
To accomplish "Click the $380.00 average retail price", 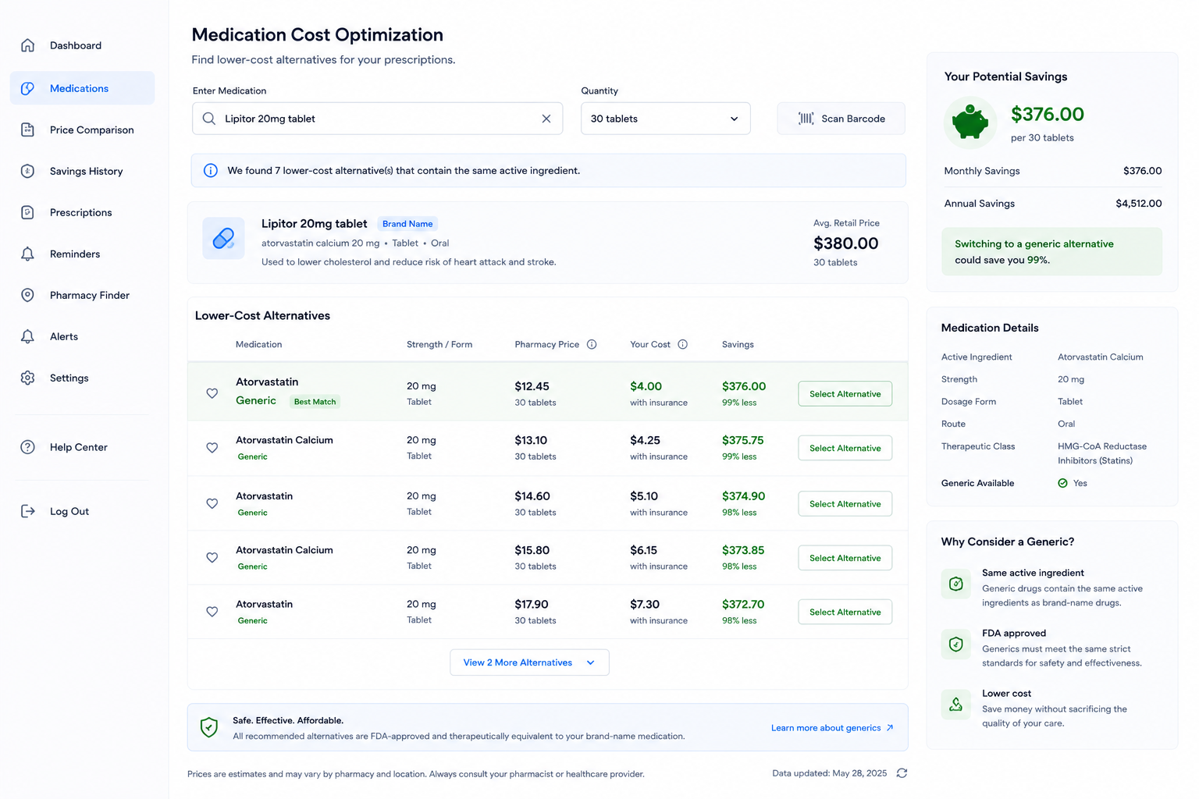I will [x=845, y=243].
